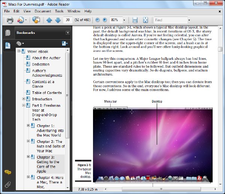
Task: Click document scroll left arrow at bottom
Action: 106,189
